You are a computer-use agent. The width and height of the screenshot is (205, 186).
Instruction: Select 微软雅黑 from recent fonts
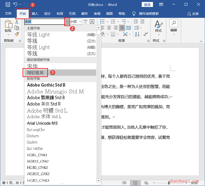coord(60,72)
